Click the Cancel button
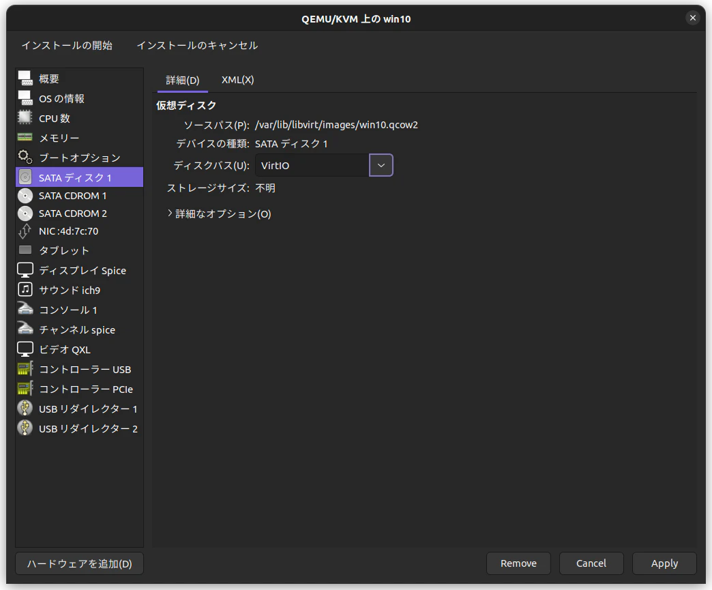The image size is (712, 590). 591,563
